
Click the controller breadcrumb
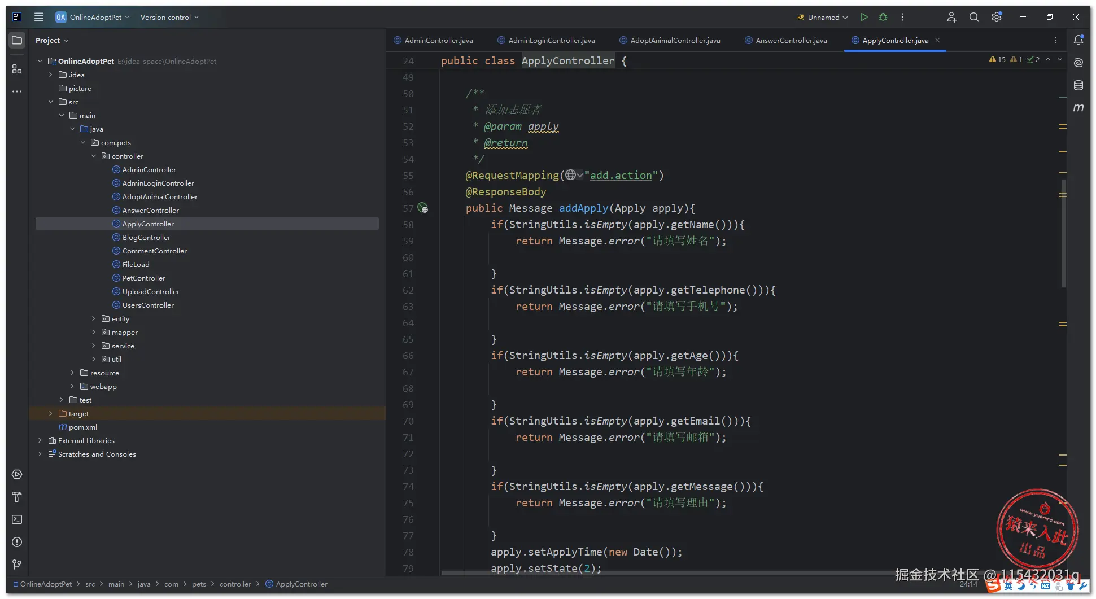click(x=235, y=584)
